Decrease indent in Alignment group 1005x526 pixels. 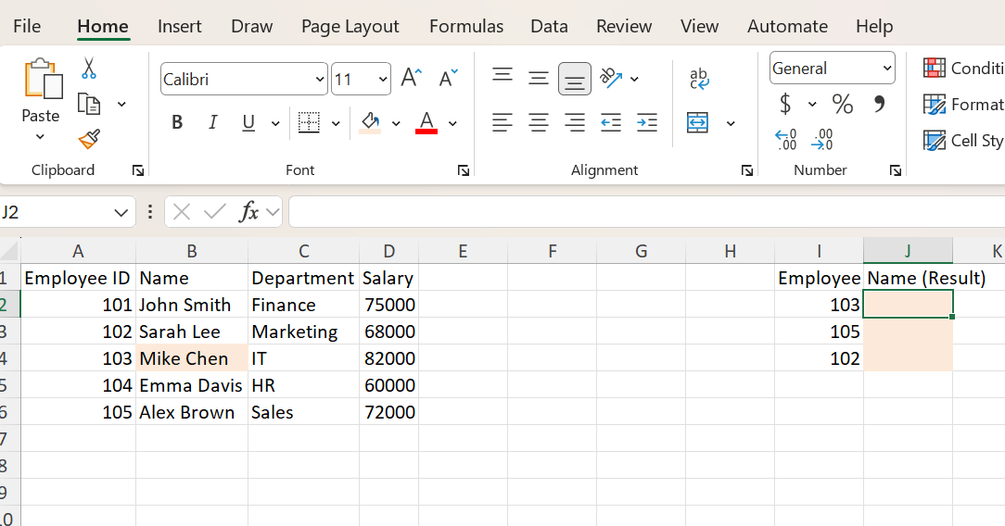tap(611, 122)
